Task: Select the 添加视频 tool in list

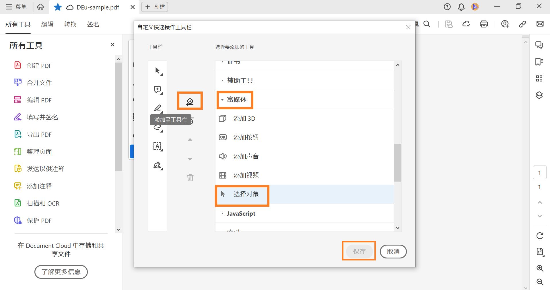Action: tap(246, 175)
